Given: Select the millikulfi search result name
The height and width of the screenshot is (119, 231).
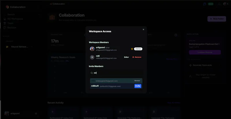Looking at the screenshot, I should [x=95, y=86].
